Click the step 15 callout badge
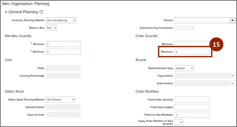The width and height of the screenshot is (237, 127). tap(216, 45)
